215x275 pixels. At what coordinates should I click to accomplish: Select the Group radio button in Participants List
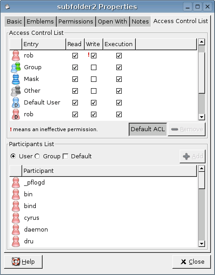coord(37,156)
